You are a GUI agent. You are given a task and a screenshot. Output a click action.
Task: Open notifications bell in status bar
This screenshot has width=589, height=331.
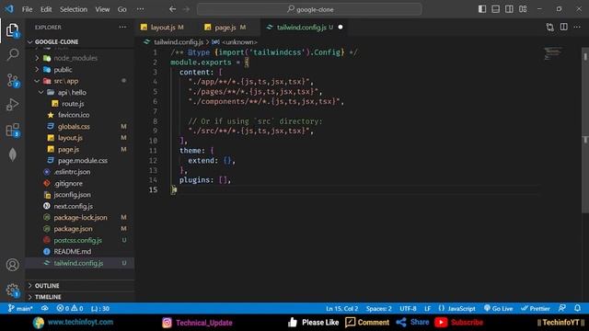(577, 308)
